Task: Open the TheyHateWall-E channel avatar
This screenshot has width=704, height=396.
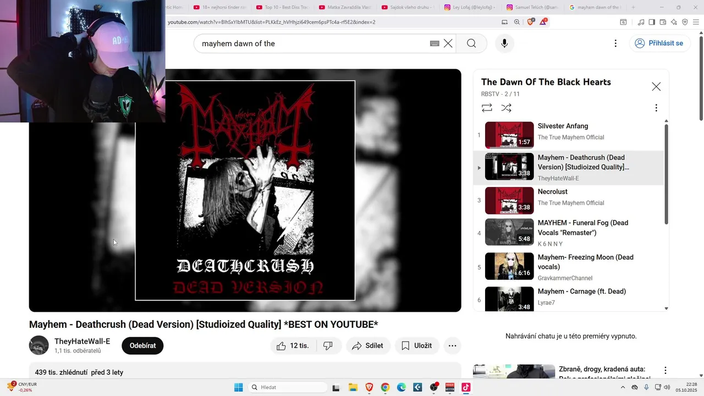Action: pyautogui.click(x=39, y=345)
